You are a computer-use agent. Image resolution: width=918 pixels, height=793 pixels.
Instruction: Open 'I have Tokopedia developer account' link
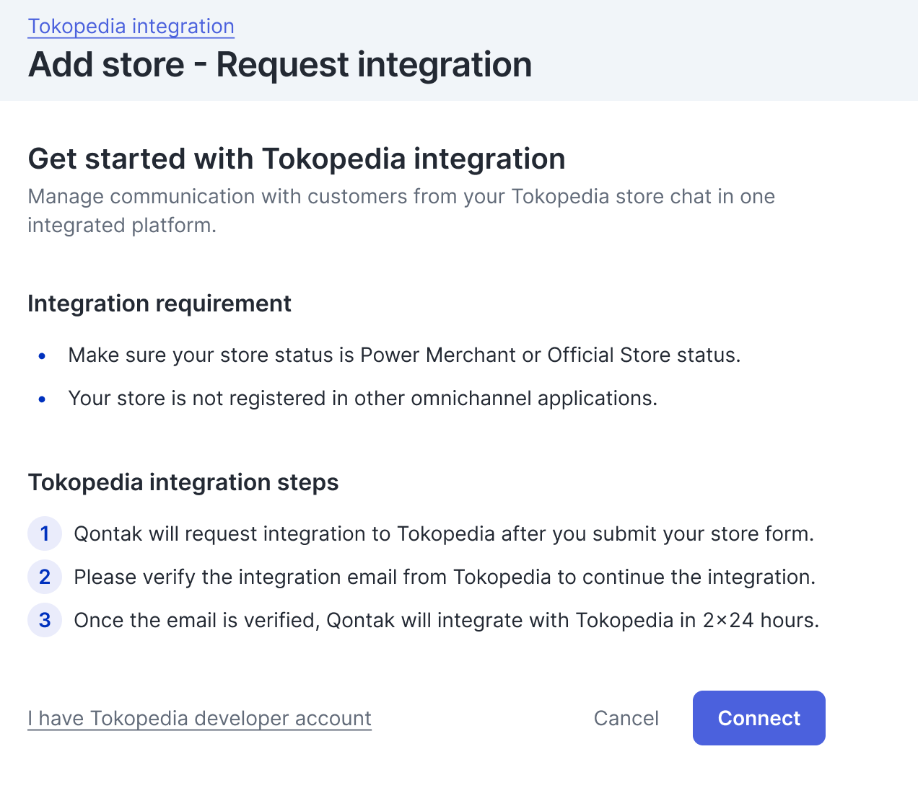click(x=199, y=718)
